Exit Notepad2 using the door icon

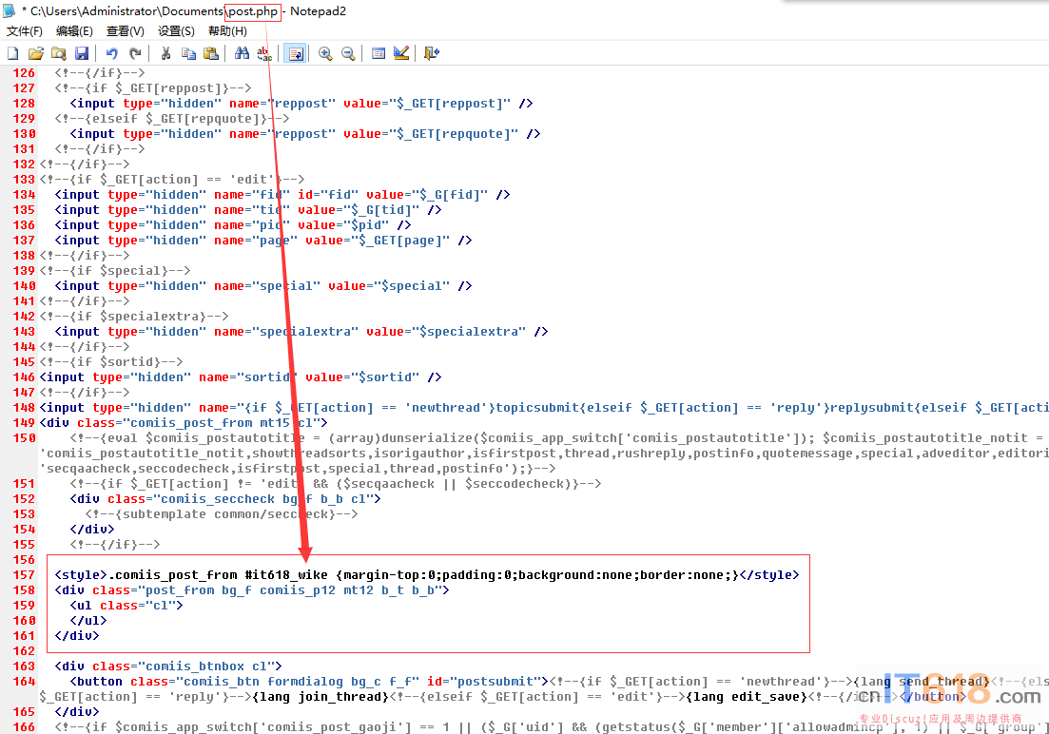[432, 53]
